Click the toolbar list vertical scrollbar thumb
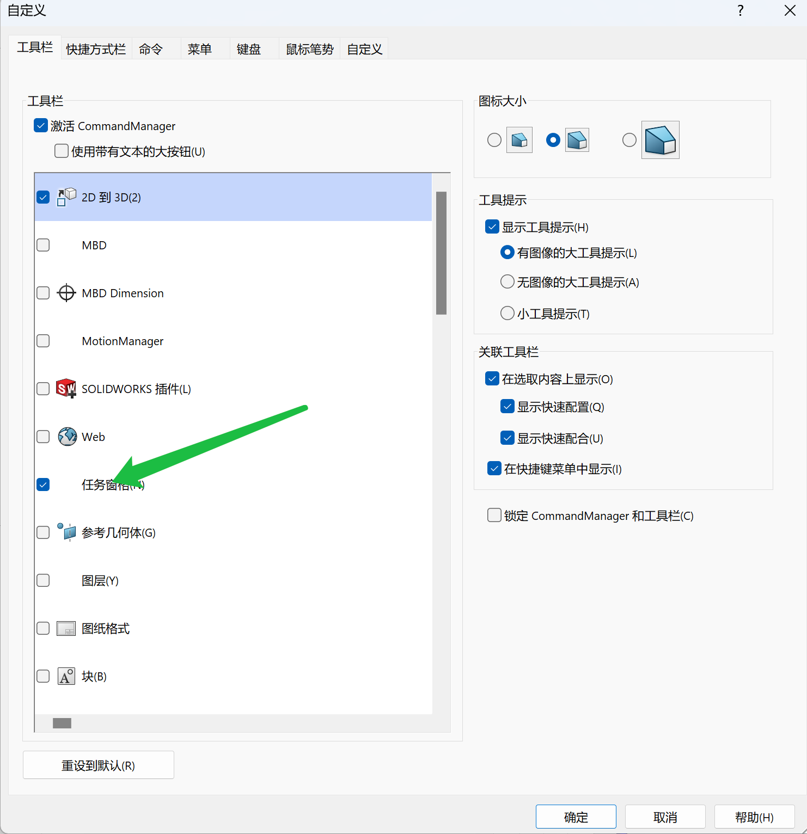The image size is (807, 834). click(x=441, y=253)
